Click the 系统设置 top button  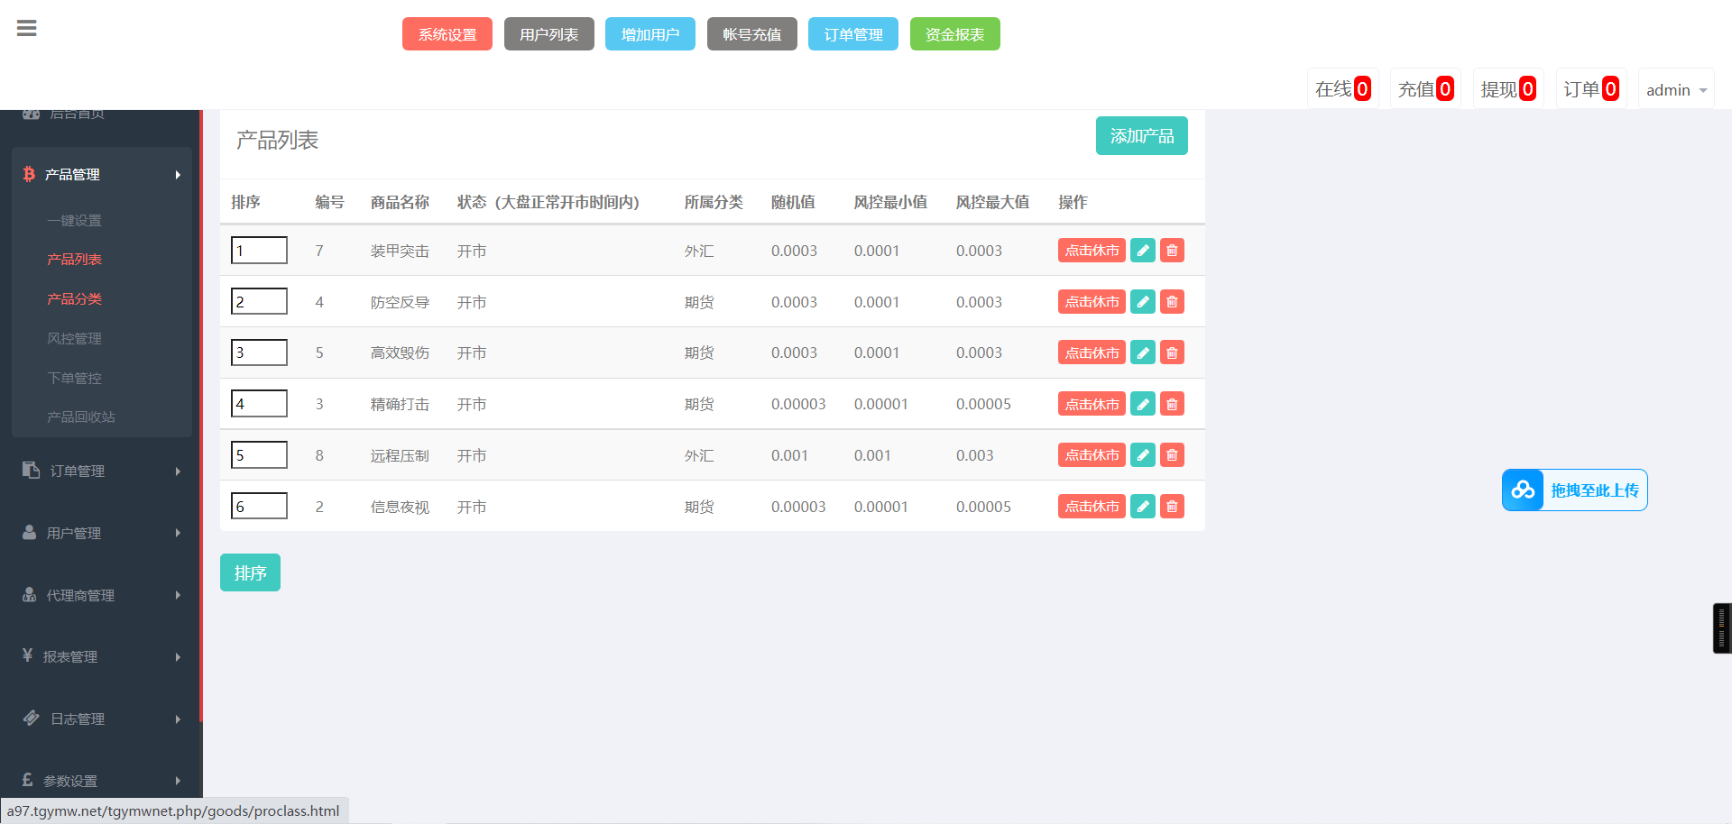pyautogui.click(x=447, y=34)
